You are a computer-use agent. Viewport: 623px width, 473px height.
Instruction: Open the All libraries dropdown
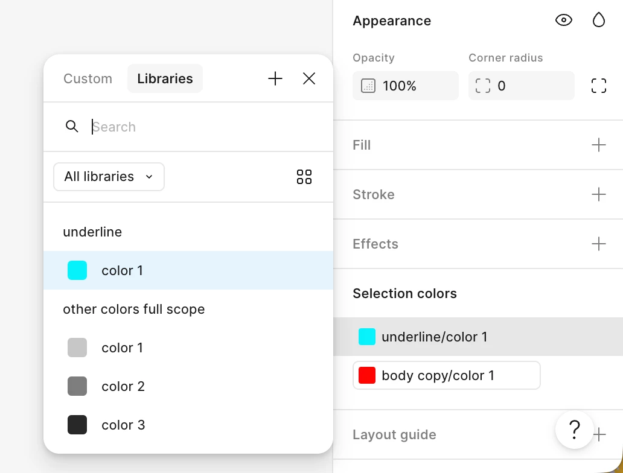click(109, 177)
